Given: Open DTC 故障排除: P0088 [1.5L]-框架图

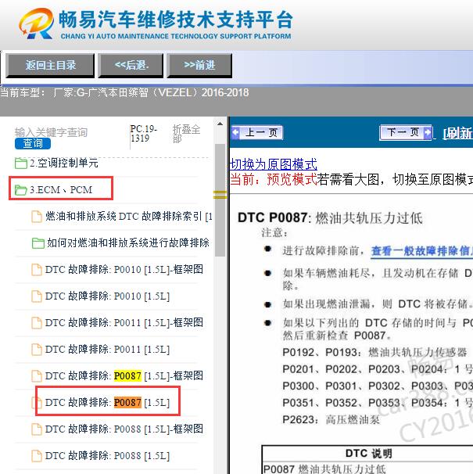Looking at the screenshot, I should pos(124,429).
